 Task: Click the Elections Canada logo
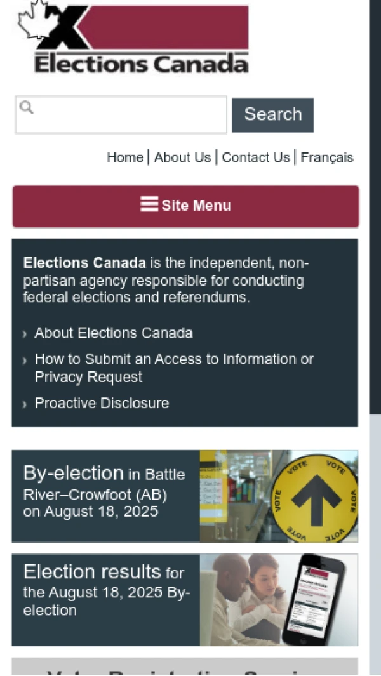pos(132,38)
